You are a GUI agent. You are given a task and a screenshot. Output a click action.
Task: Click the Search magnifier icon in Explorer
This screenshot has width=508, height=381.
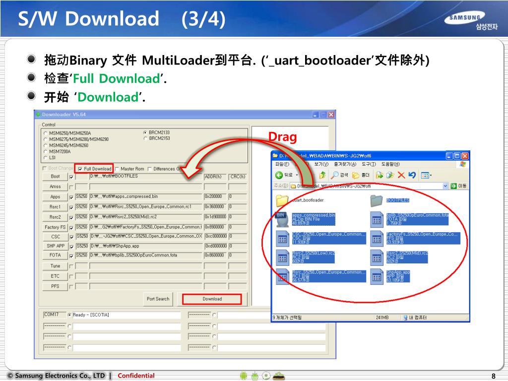coord(334,175)
